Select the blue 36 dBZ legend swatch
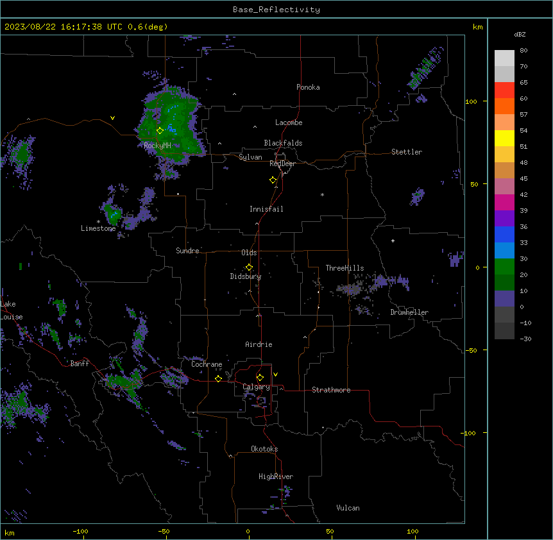This screenshot has width=553, height=540. pos(504,234)
